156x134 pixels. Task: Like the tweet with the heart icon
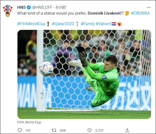click(x=90, y=130)
